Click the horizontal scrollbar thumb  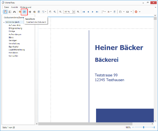(85, 124)
